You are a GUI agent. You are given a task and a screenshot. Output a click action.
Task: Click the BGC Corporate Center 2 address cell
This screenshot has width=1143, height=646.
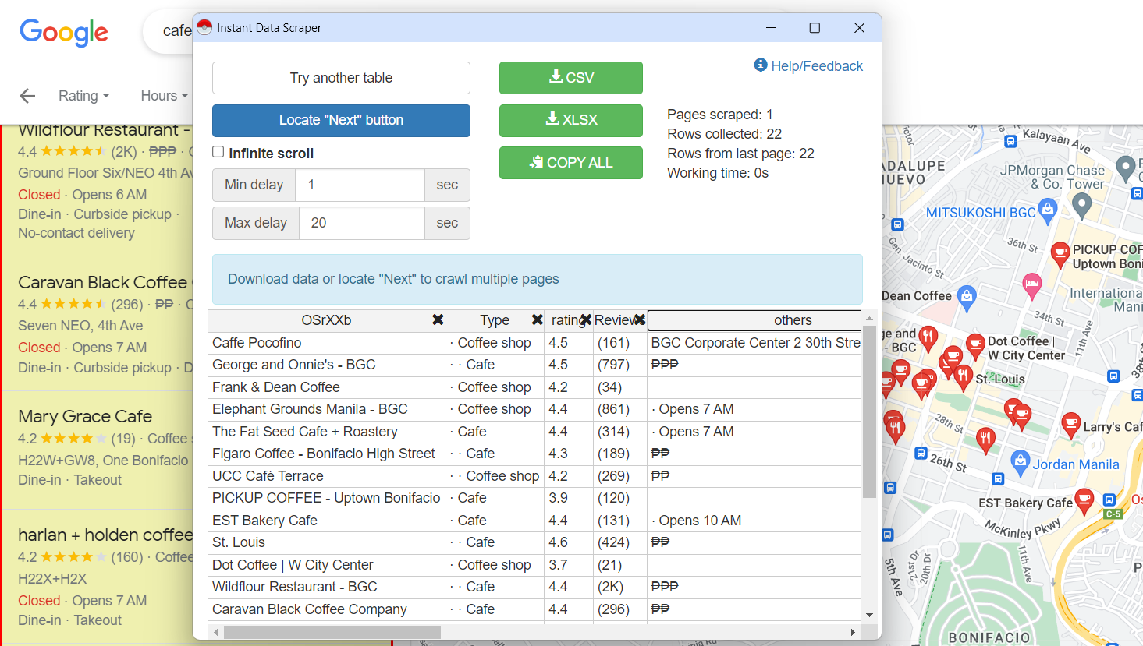point(754,343)
